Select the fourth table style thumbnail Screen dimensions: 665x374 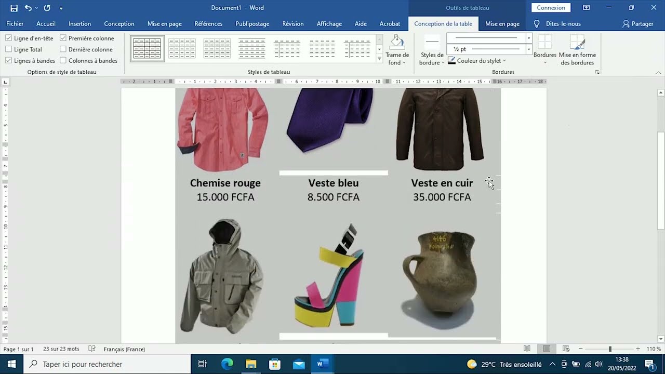pyautogui.click(x=252, y=48)
